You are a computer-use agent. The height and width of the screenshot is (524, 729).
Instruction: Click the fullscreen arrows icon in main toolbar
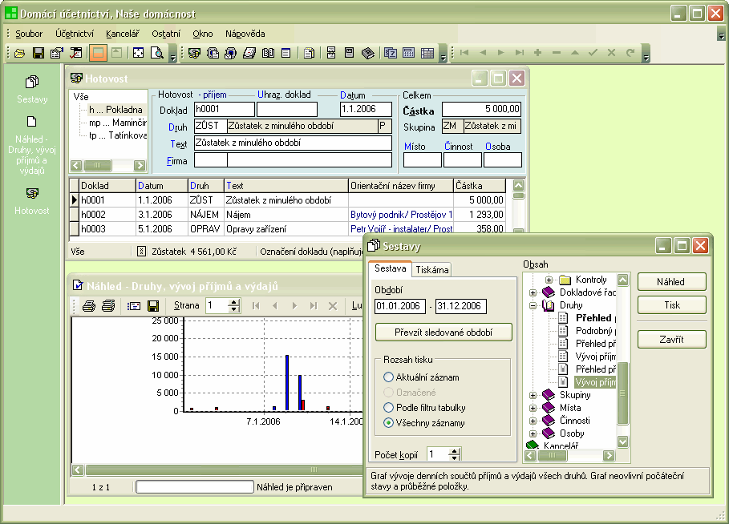138,53
